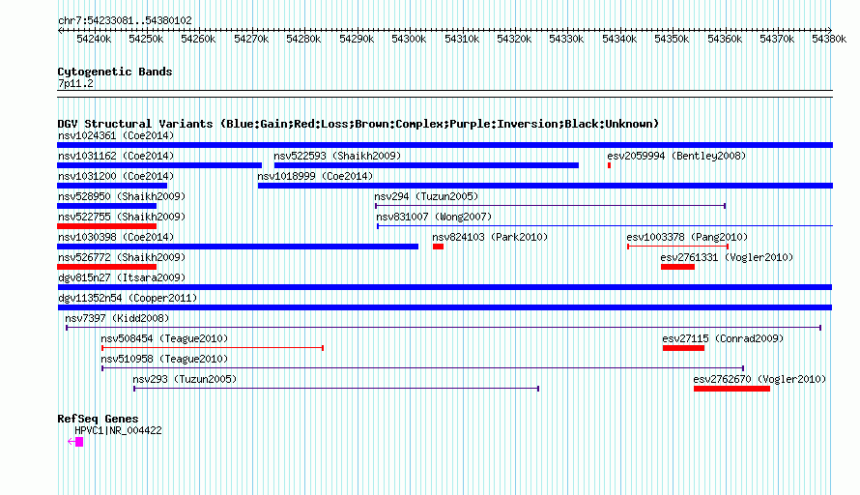Screen dimensions: 860x495
Task: Click the DGV Structural Variants track title
Action: [x=358, y=124]
